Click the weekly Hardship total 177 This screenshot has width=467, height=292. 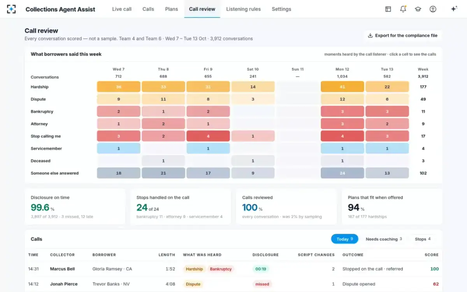click(x=423, y=87)
